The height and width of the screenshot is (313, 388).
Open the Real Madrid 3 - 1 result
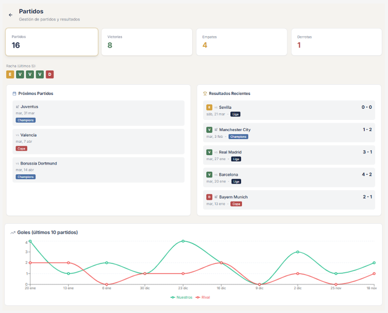(x=289, y=155)
